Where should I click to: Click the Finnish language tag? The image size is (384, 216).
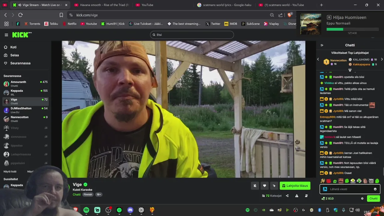[88, 194]
